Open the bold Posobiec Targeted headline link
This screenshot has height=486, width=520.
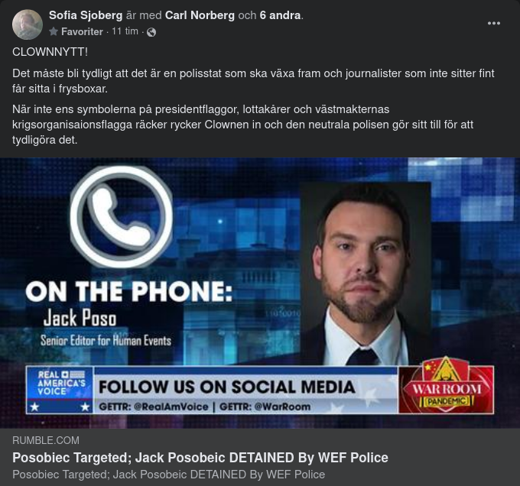click(200, 458)
